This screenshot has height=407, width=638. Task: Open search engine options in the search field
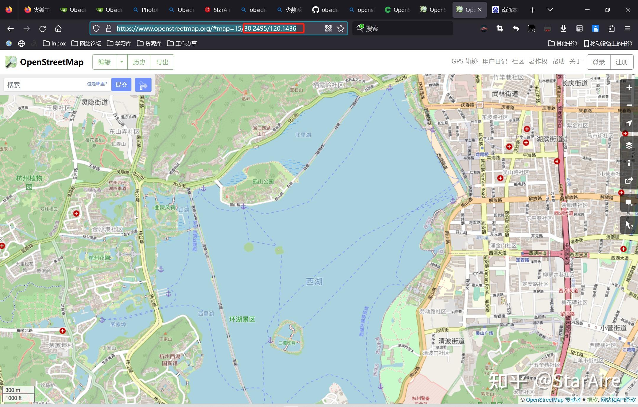tap(360, 28)
